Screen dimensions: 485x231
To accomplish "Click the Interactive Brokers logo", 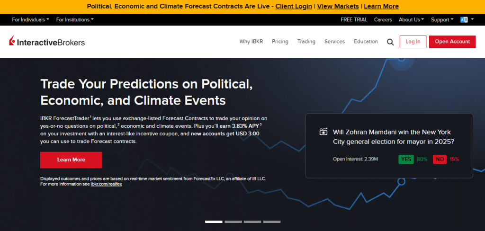I will 47,42.
